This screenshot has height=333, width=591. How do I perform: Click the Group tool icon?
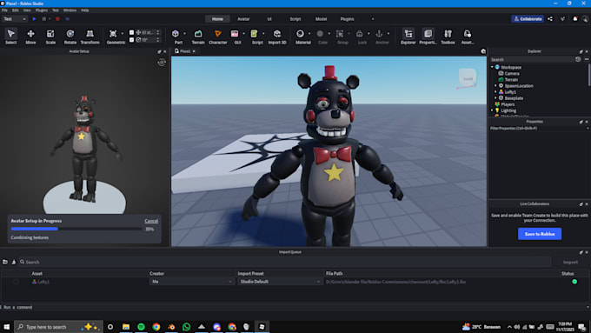click(340, 34)
